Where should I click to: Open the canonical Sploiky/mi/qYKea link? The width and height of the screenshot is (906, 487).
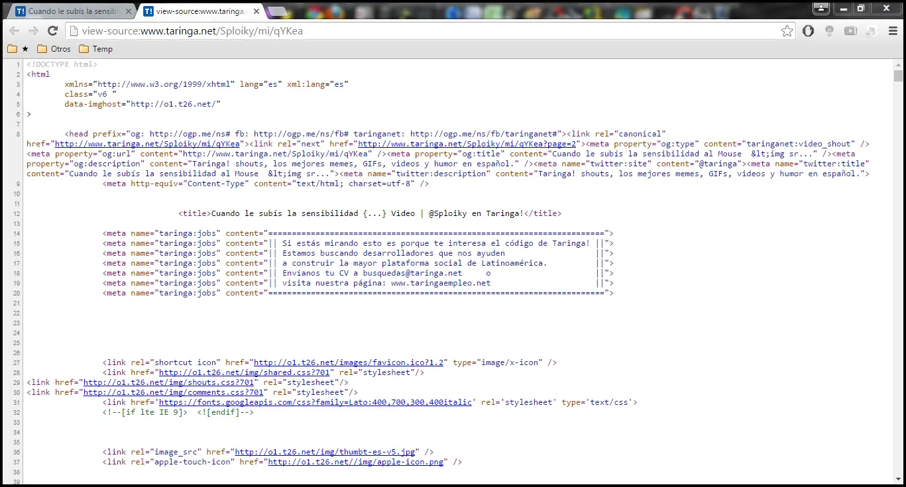click(147, 144)
